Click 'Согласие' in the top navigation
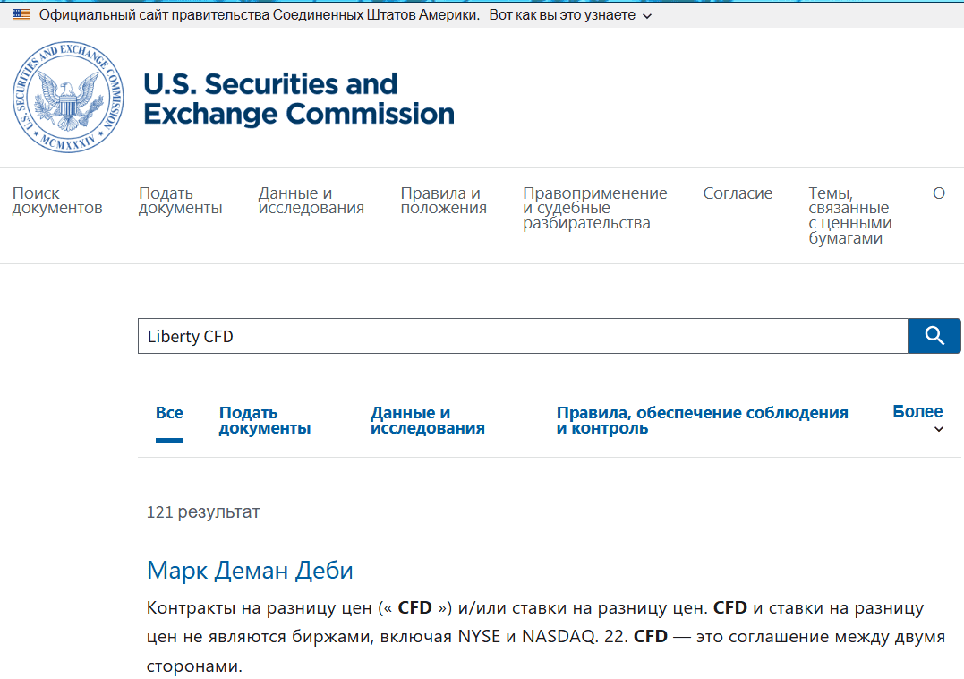964x679 pixels. [738, 193]
